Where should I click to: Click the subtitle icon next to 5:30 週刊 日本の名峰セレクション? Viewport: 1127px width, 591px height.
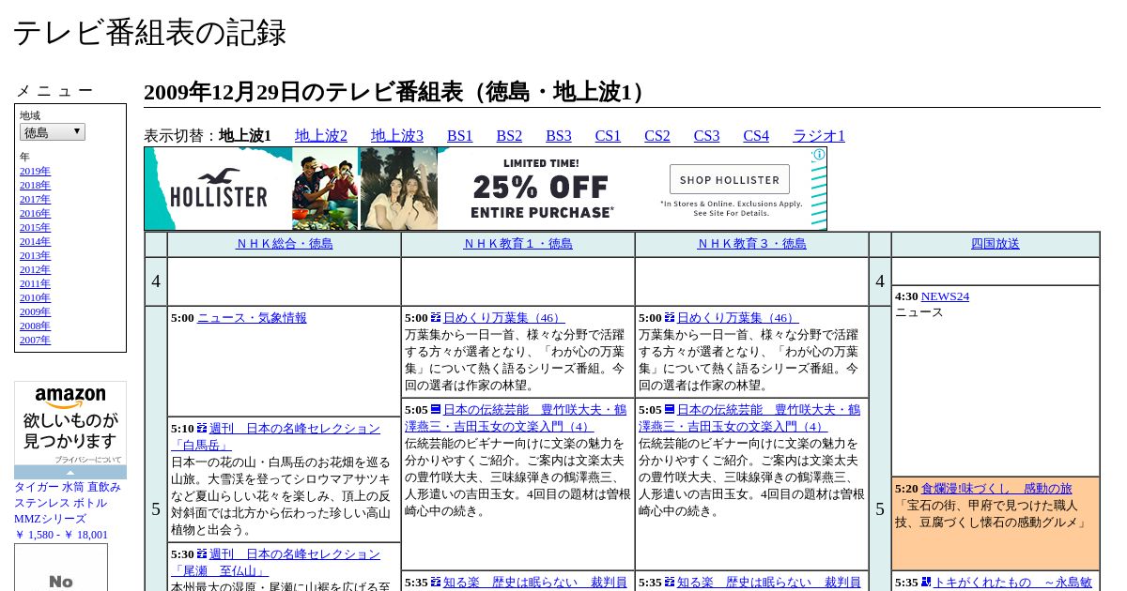202,554
